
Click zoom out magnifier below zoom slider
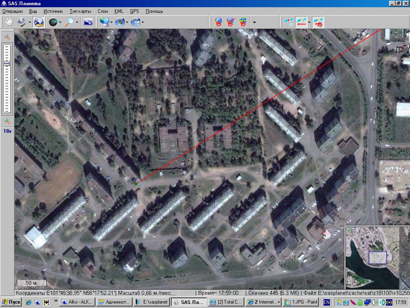coord(7,121)
